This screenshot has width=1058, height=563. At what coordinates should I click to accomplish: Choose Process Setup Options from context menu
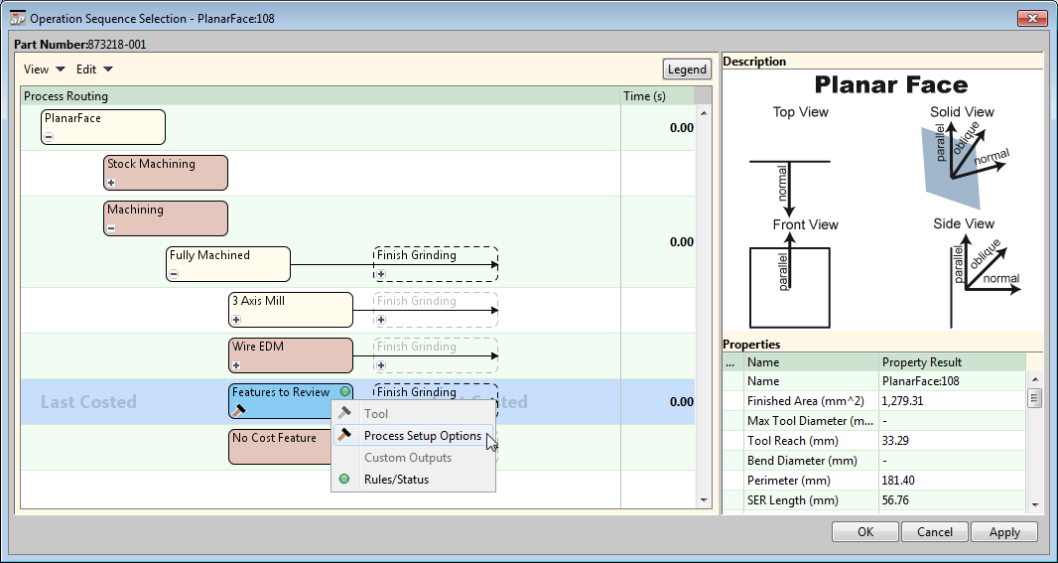click(422, 436)
